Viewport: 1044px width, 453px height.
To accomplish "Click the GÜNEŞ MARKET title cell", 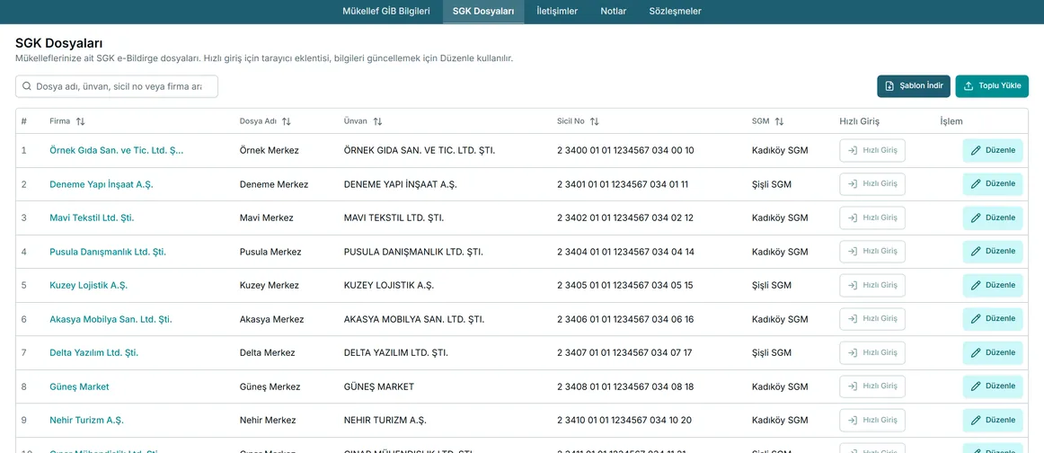I will [379, 386].
